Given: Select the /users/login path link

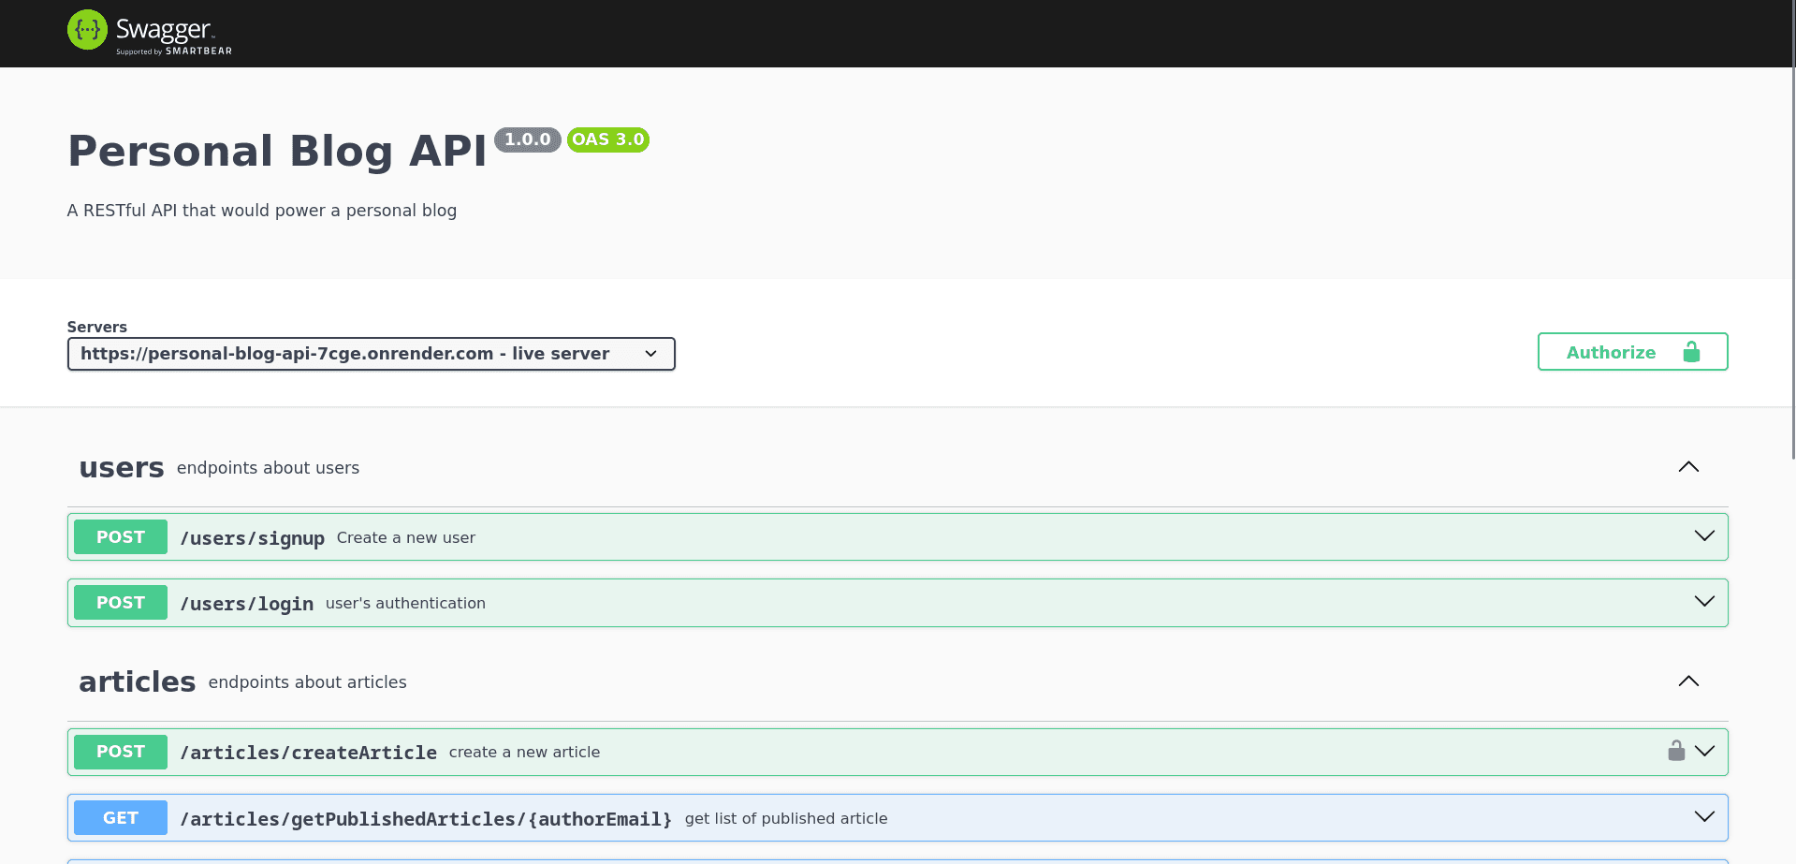Looking at the screenshot, I should point(247,604).
